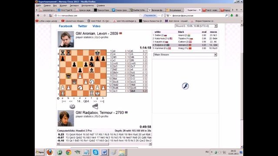This screenshot has width=278, height=156.
Task: Click the white queen on c3
Action: pyautogui.click(x=74, y=82)
